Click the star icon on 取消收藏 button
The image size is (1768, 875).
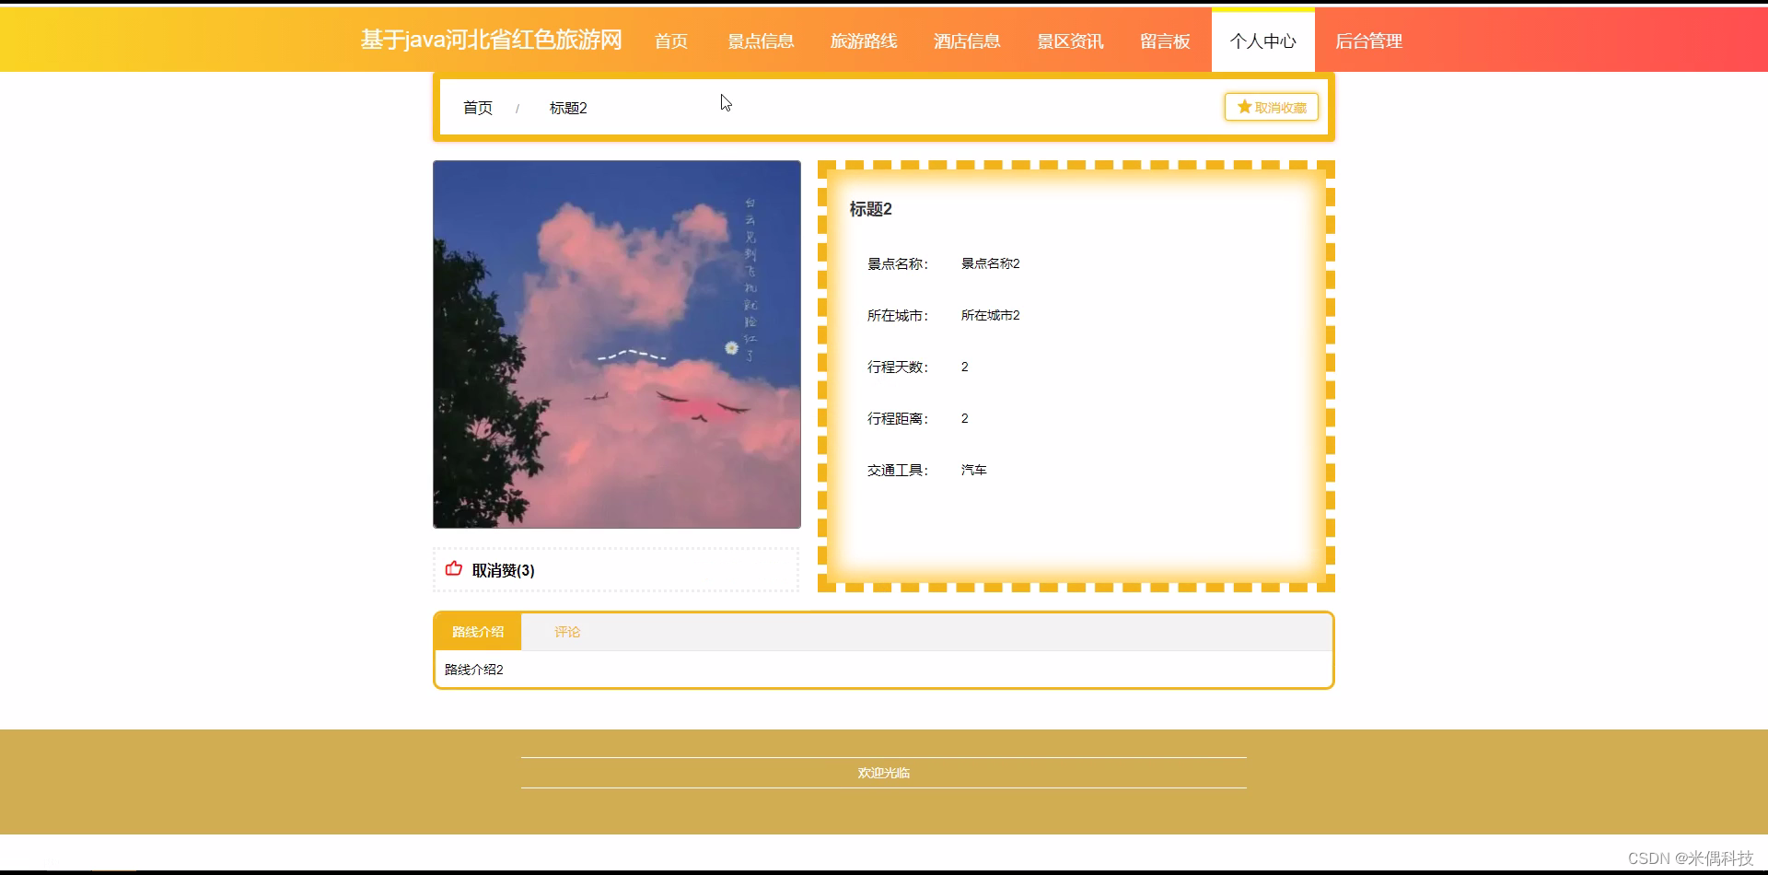(1242, 106)
